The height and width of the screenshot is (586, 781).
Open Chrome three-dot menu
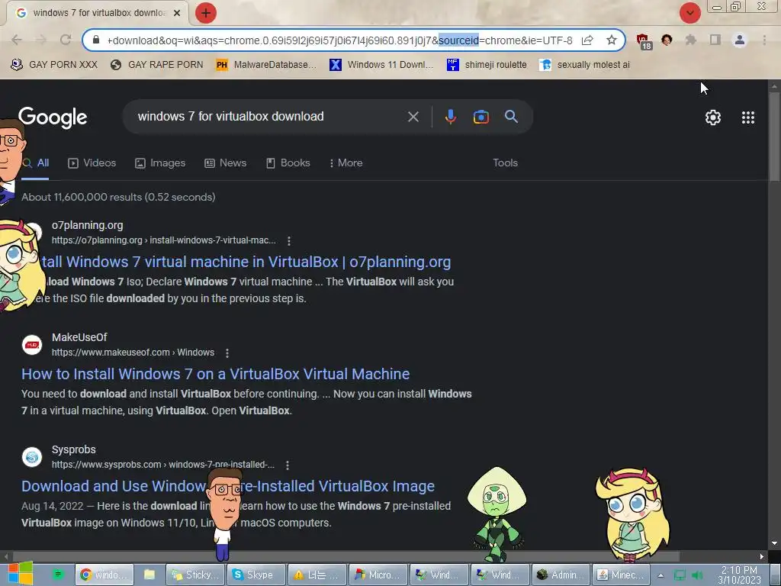pos(764,40)
